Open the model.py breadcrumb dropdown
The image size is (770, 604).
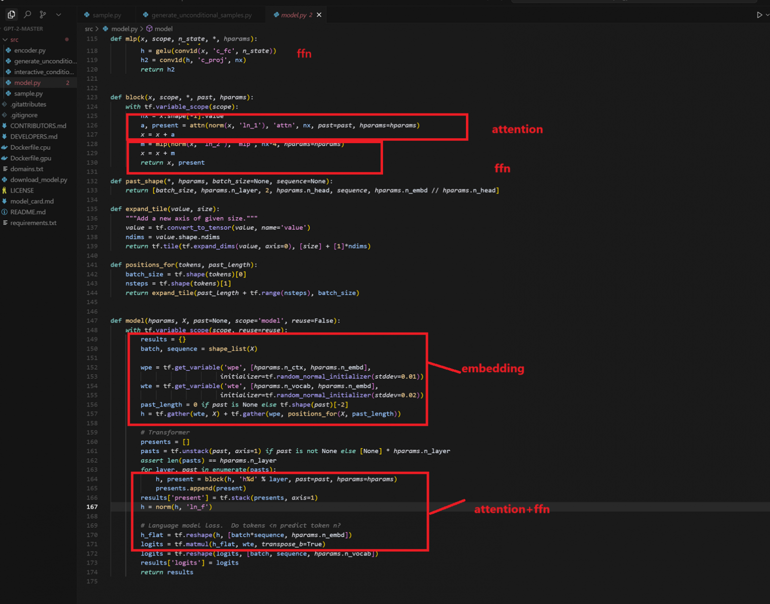click(124, 29)
